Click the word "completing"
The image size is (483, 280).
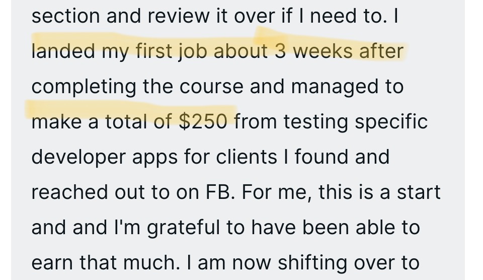pyautogui.click(x=83, y=87)
